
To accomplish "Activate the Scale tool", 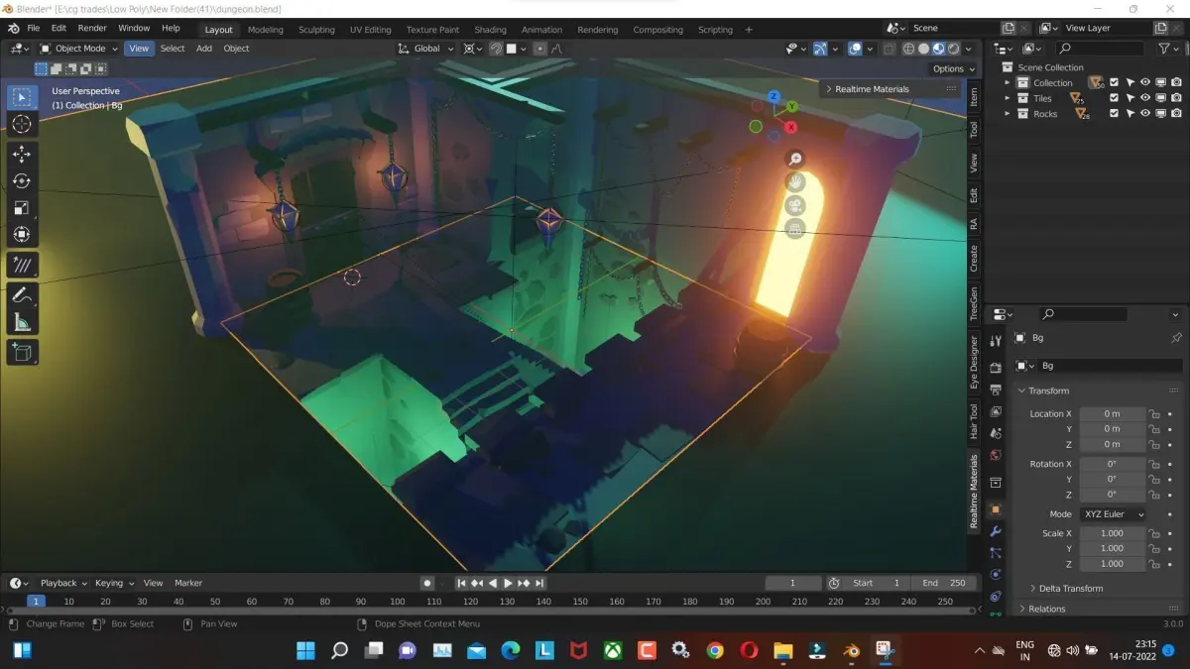I will click(x=22, y=208).
